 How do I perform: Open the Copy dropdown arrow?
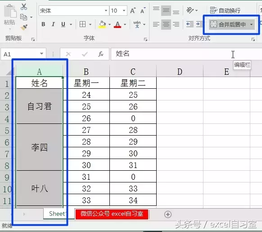tap(31, 17)
